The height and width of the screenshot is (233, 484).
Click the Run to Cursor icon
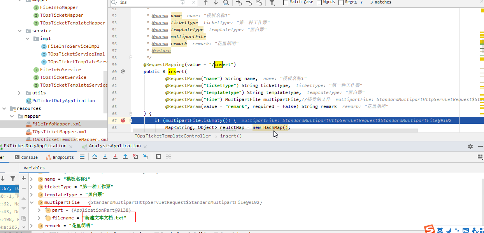pyautogui.click(x=146, y=157)
